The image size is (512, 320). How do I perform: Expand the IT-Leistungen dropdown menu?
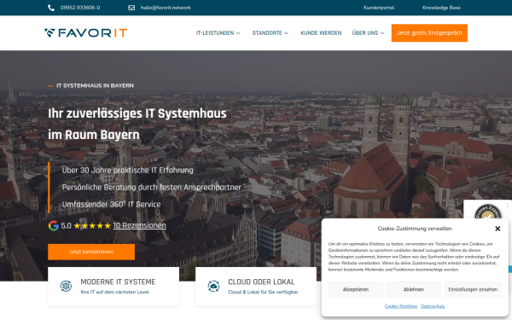point(218,33)
